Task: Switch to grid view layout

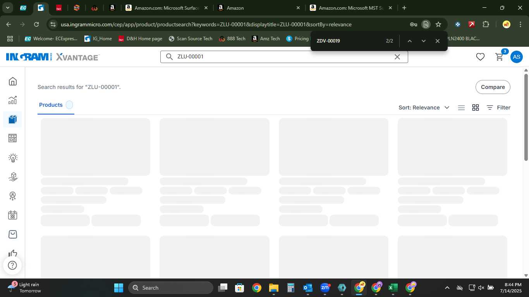Action: [476, 108]
